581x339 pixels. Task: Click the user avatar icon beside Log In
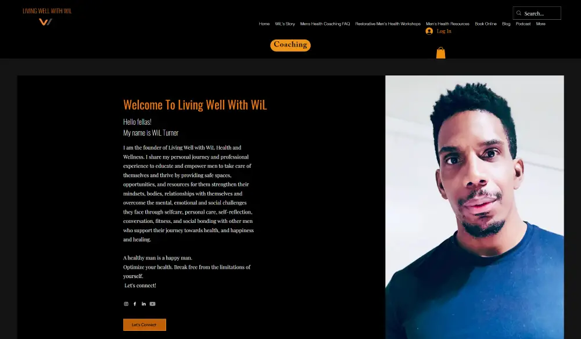tap(429, 31)
